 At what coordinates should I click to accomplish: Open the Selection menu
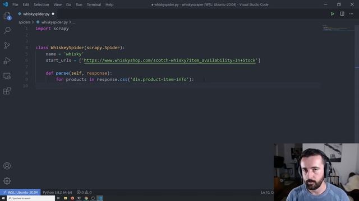(41, 4)
